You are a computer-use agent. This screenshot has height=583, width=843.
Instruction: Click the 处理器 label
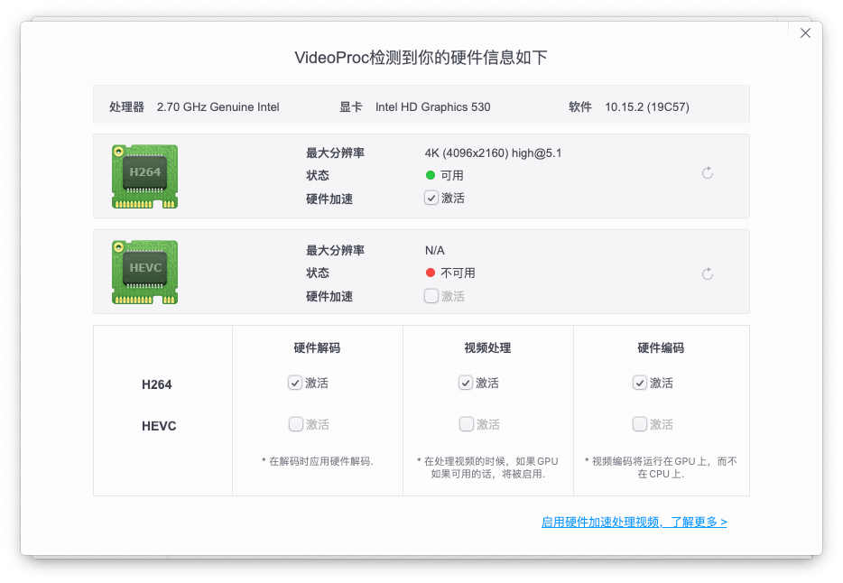click(x=127, y=106)
